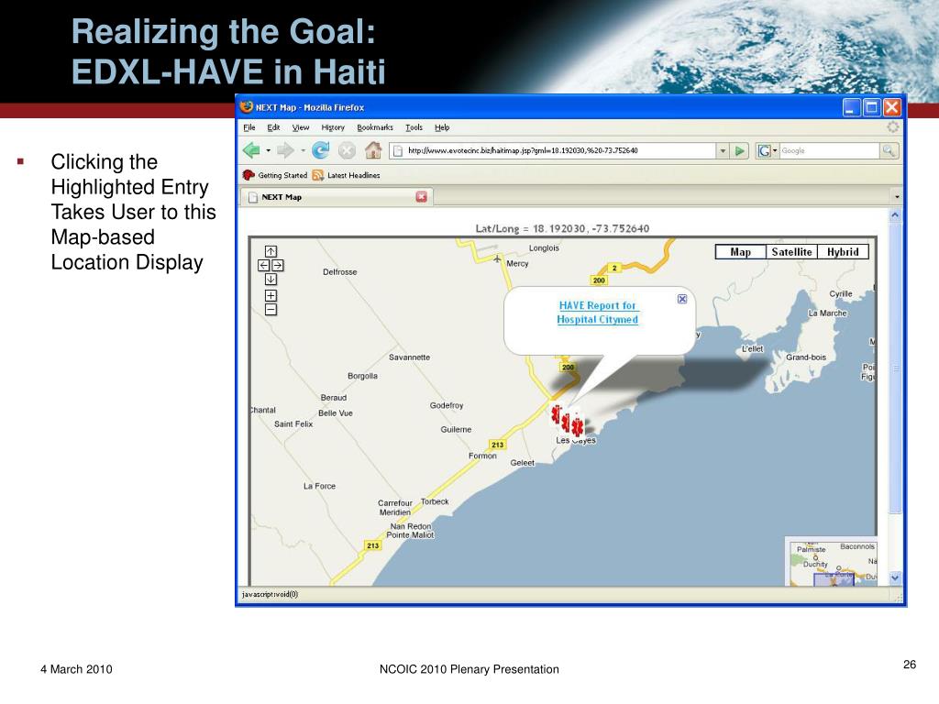
Task: Click the Forward arrow button
Action: pos(286,150)
